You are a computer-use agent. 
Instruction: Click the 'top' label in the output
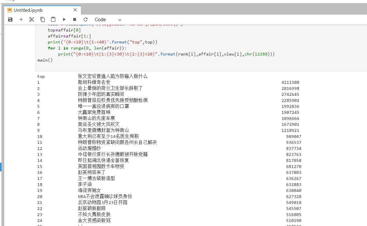(41, 77)
